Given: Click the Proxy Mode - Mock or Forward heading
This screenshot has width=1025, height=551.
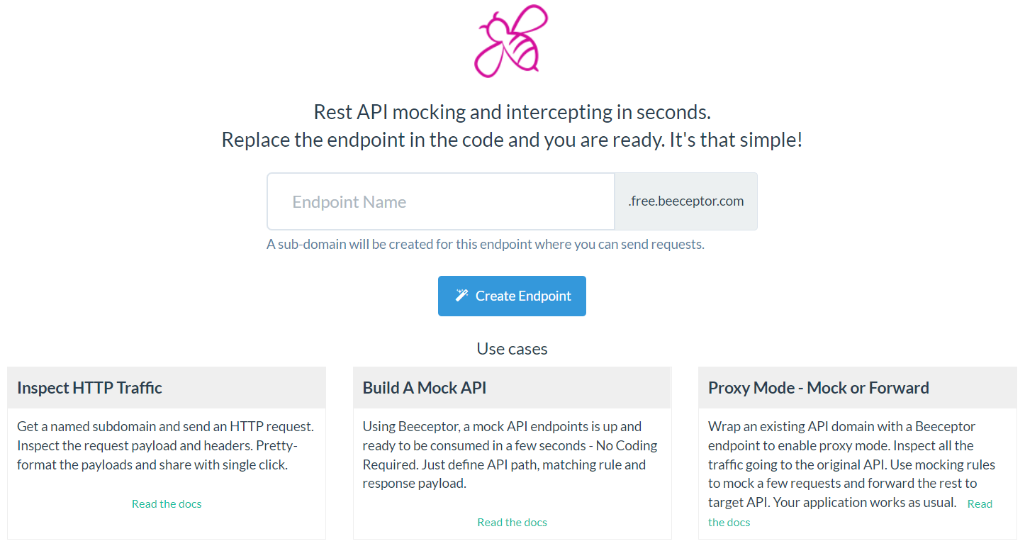Looking at the screenshot, I should coord(818,388).
